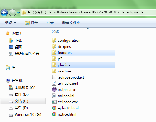Select 文档 (E:) drive in sidebar
The height and width of the screenshot is (122, 156).
tap(23, 101)
